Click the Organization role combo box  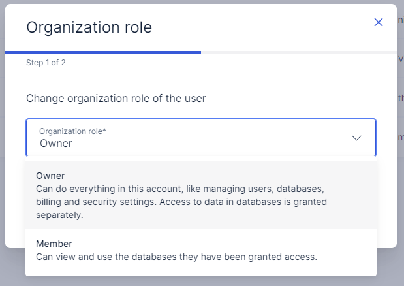coord(196,137)
